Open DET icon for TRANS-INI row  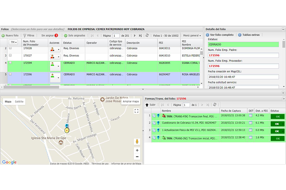click(251, 137)
